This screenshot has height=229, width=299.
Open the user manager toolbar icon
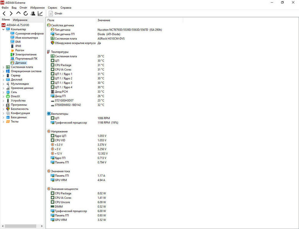[33, 13]
